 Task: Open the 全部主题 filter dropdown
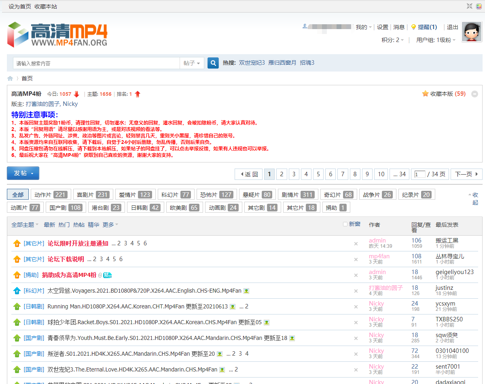25,225
